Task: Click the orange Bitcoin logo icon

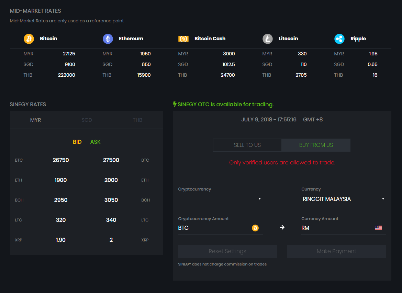Action: point(29,39)
